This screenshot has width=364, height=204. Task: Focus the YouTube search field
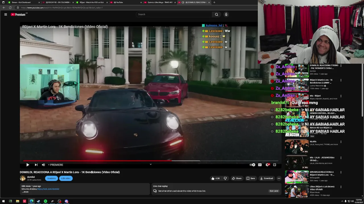174,14
